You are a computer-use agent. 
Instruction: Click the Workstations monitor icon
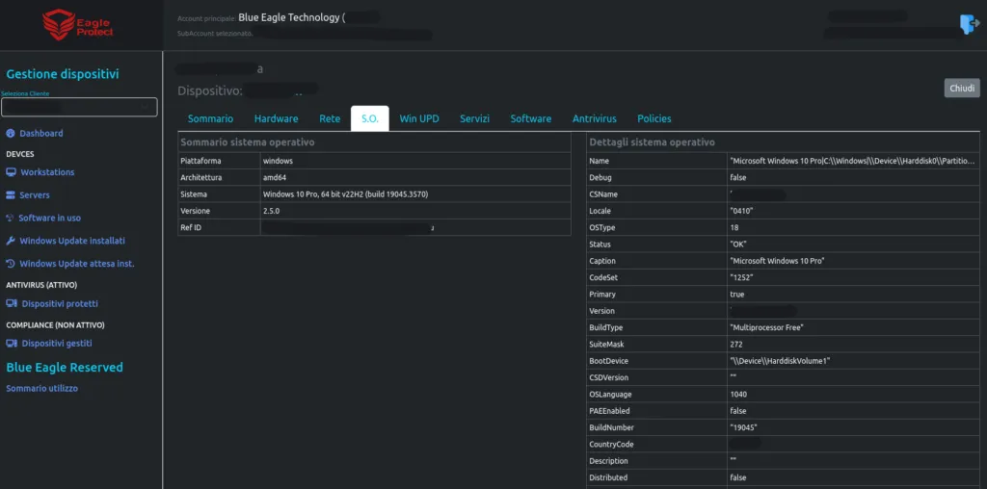pyautogui.click(x=11, y=172)
